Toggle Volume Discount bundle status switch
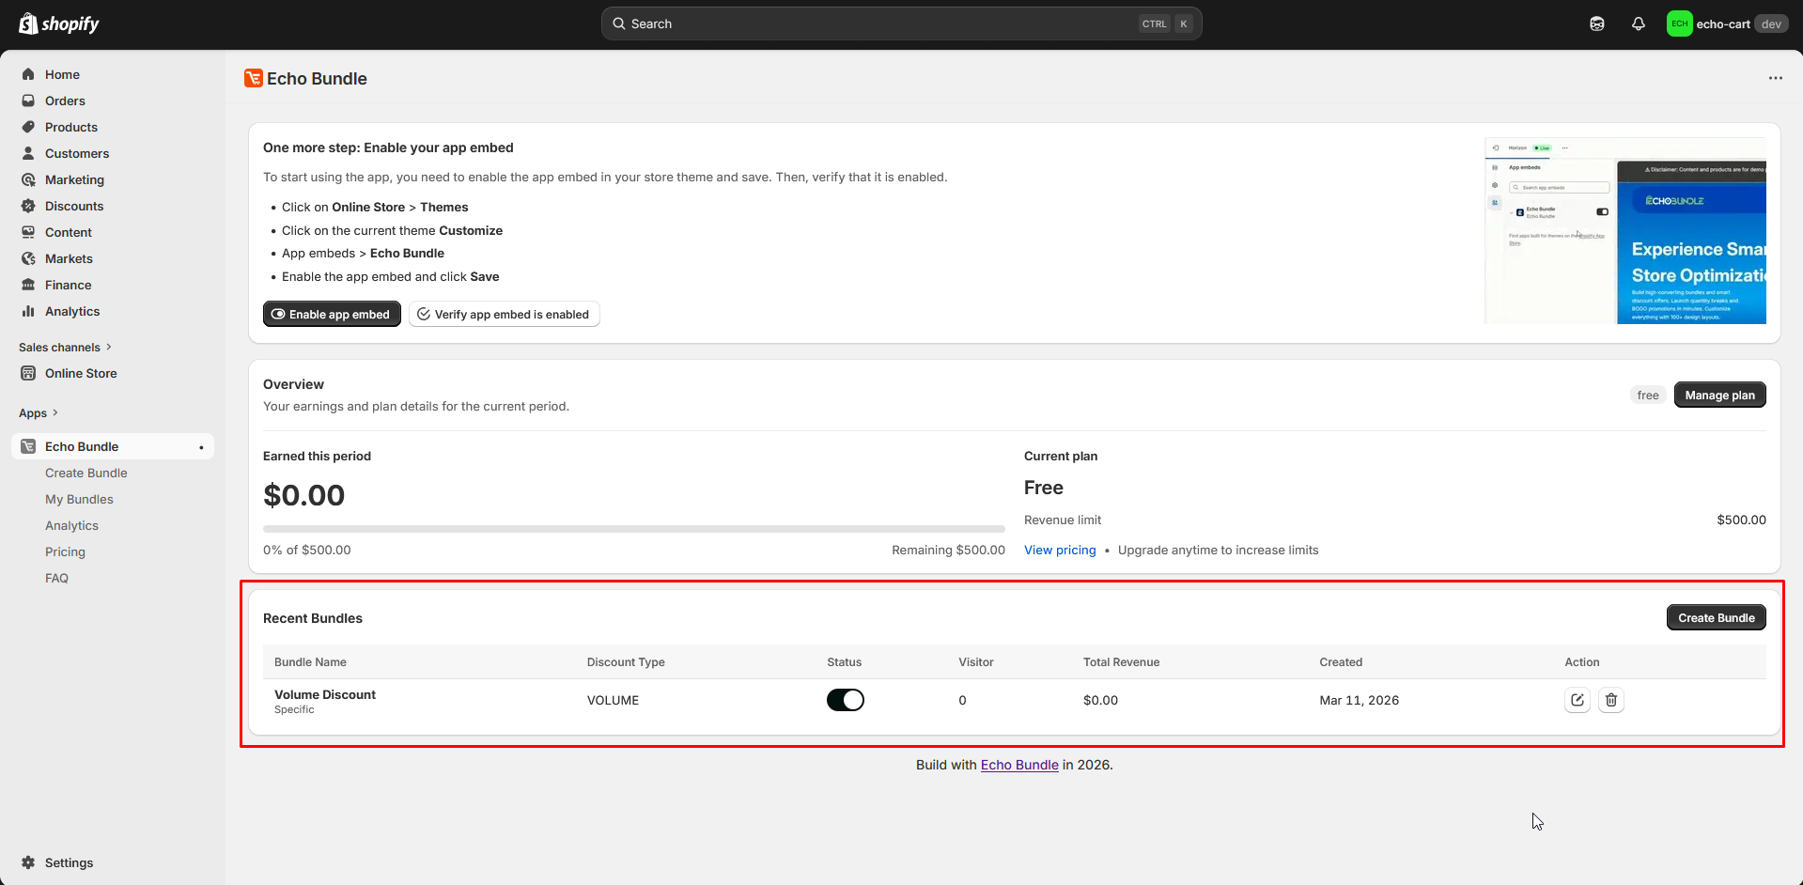The height and width of the screenshot is (885, 1803). point(845,700)
